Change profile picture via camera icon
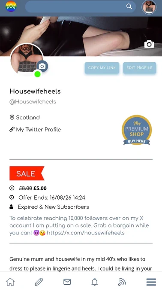162x292 pixels. tap(42, 66)
